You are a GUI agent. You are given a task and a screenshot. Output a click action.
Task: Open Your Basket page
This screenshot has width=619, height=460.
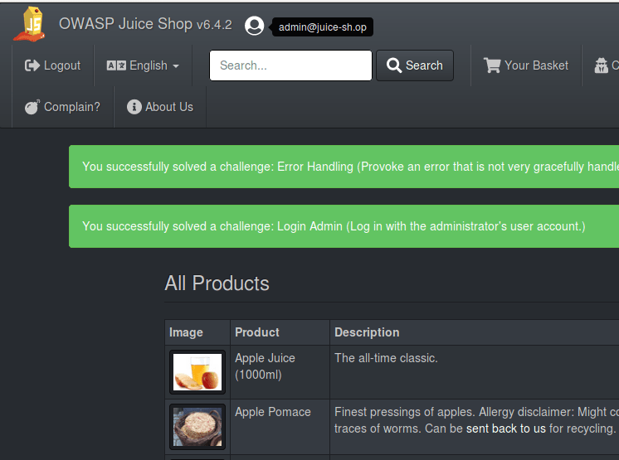pos(526,65)
